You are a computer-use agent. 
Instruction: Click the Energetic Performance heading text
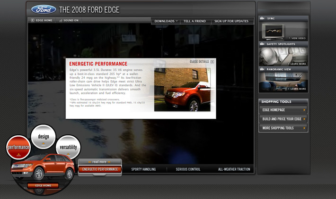pos(98,64)
